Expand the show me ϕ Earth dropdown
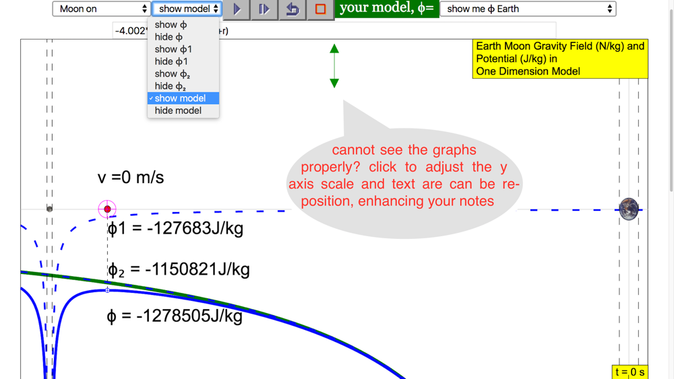 [x=528, y=9]
